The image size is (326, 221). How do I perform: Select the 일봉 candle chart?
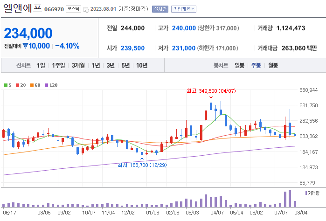tap(240, 65)
